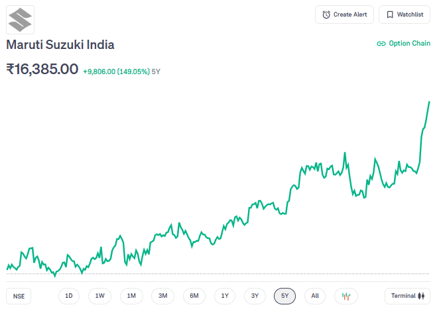
Task: Click the Create Alert button
Action: (344, 15)
